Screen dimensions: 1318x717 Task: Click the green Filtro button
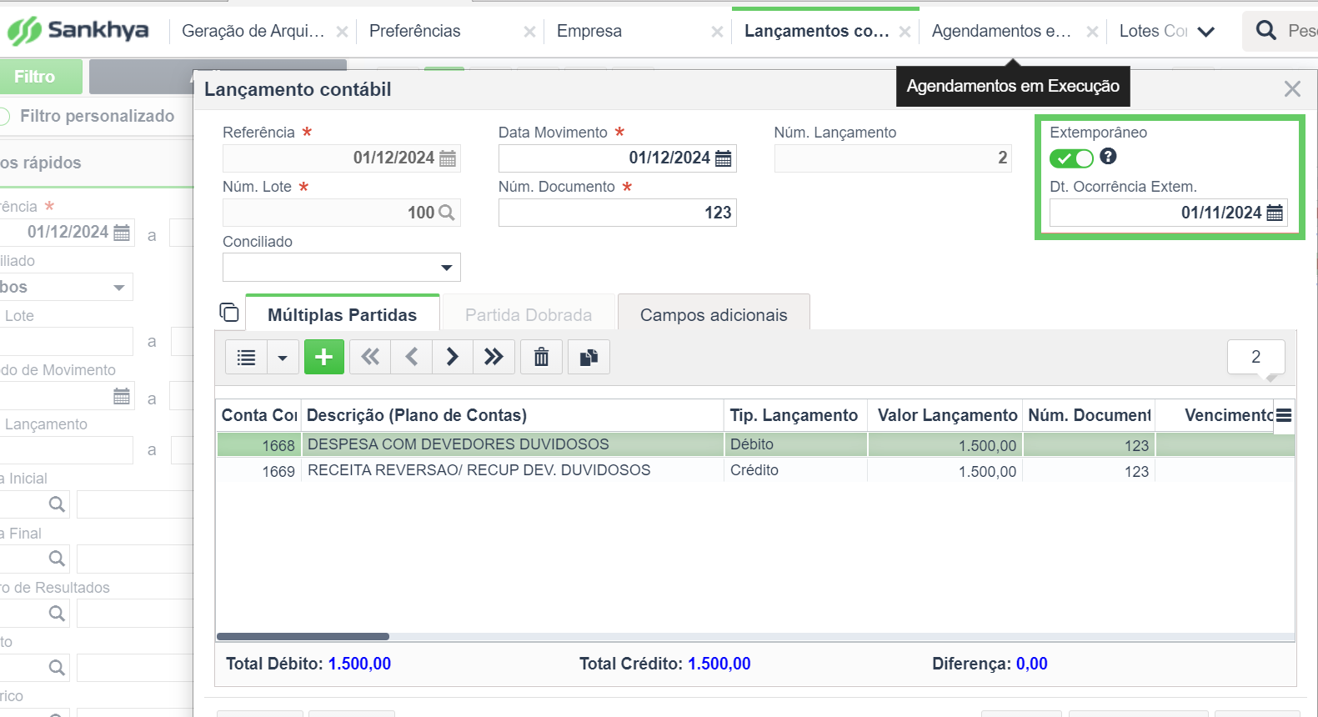click(40, 77)
